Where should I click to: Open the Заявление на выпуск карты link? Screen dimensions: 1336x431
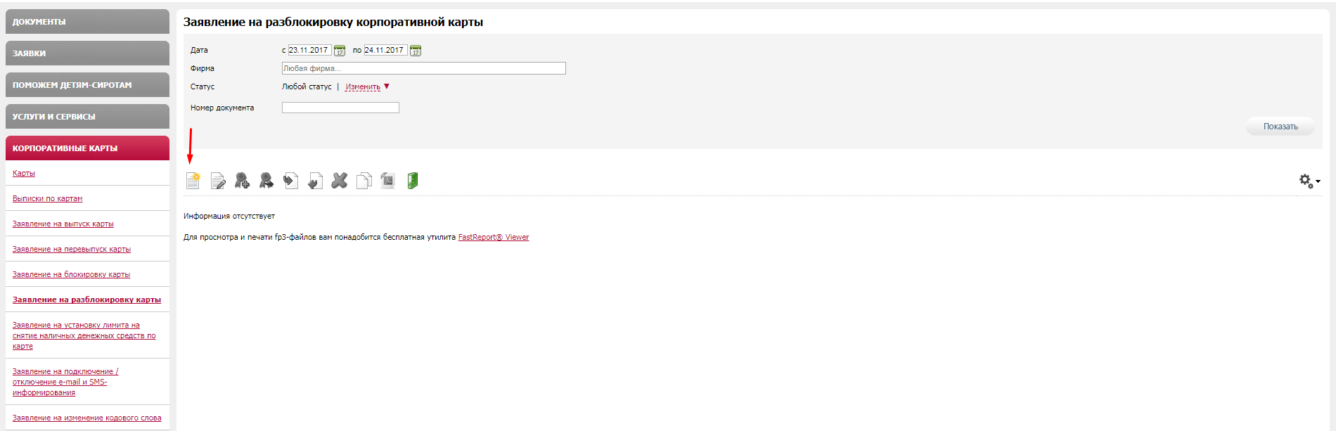pos(63,224)
